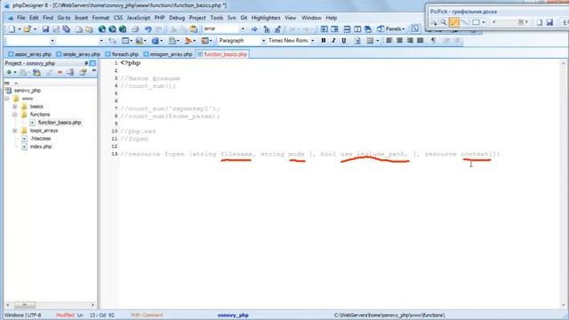Open the PHP menu

click(x=159, y=18)
